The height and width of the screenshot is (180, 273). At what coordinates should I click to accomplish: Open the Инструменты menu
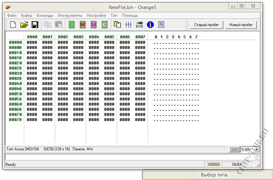pyautogui.click(x=70, y=15)
